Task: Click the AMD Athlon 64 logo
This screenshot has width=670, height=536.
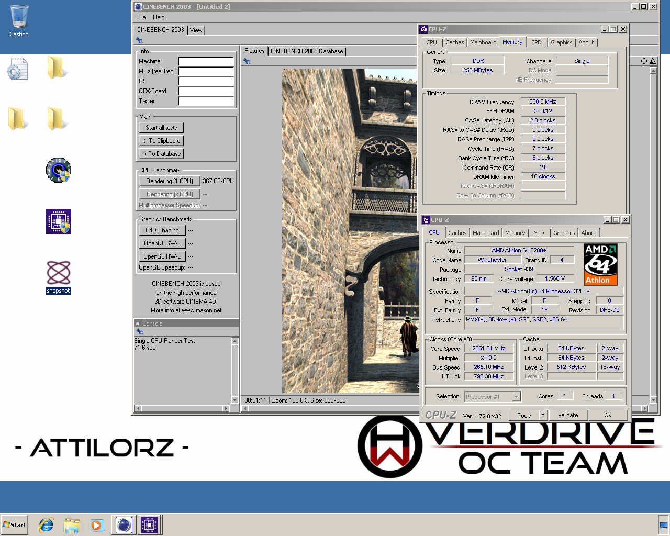Action: pyautogui.click(x=600, y=264)
